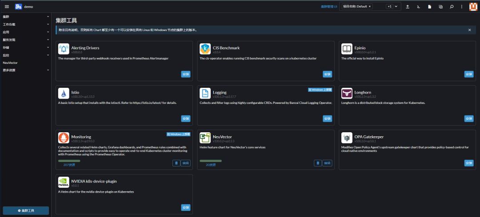Click the namespace filter input field
The image size is (480, 217).
pyautogui.click(x=370, y=6)
